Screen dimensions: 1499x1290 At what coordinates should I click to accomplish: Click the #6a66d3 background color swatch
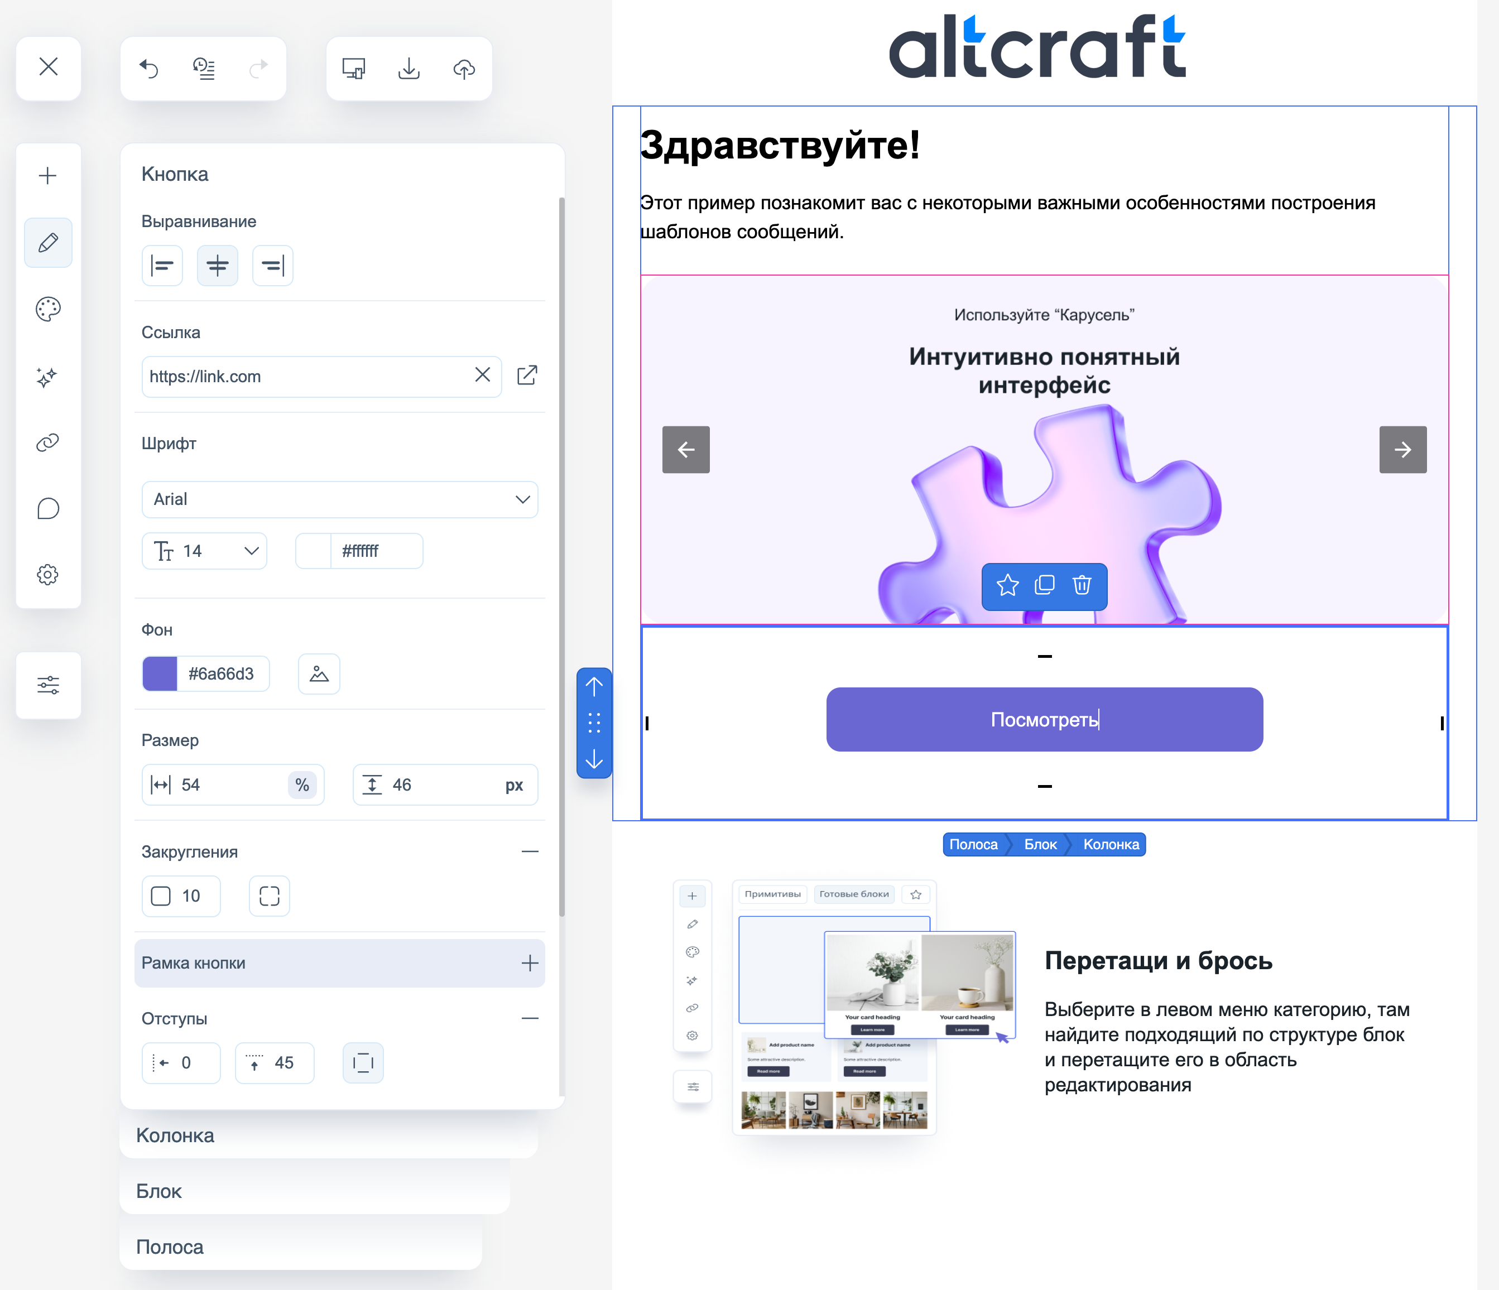tap(160, 673)
